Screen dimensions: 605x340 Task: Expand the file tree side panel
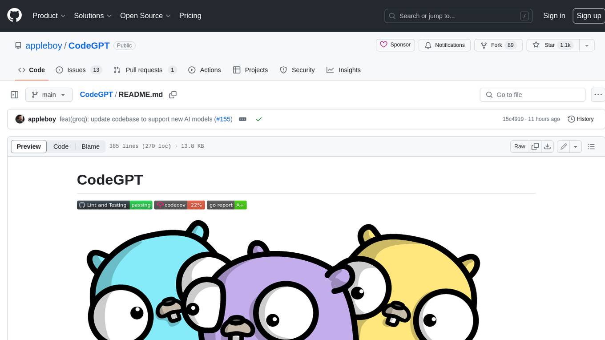pyautogui.click(x=14, y=95)
